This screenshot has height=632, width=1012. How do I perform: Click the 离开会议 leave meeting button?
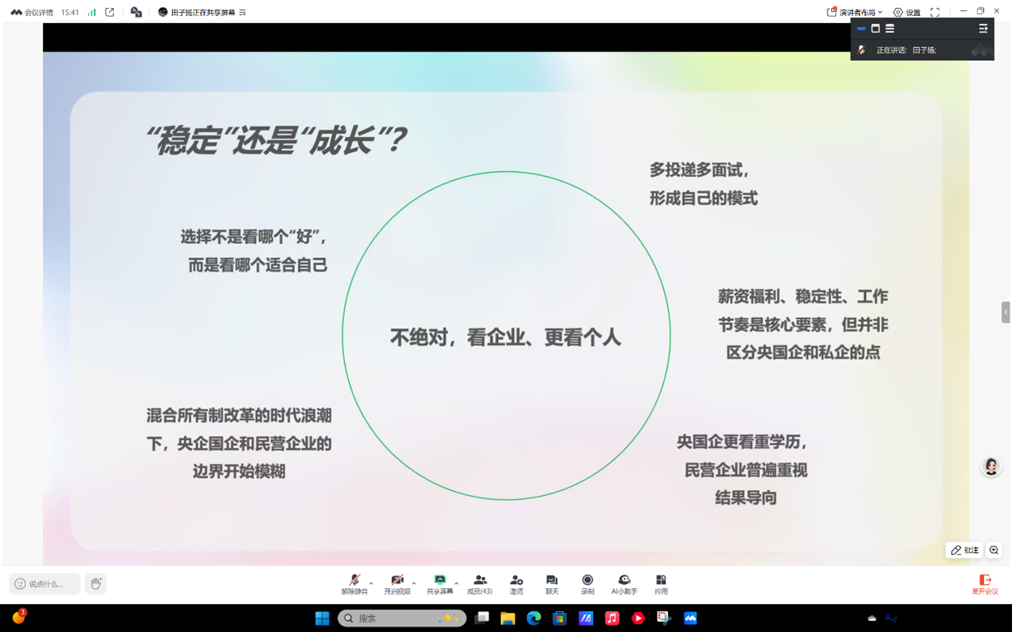click(x=985, y=584)
